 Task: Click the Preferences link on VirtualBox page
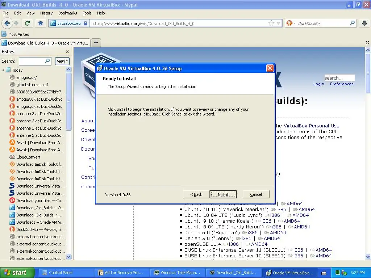pyautogui.click(x=342, y=84)
